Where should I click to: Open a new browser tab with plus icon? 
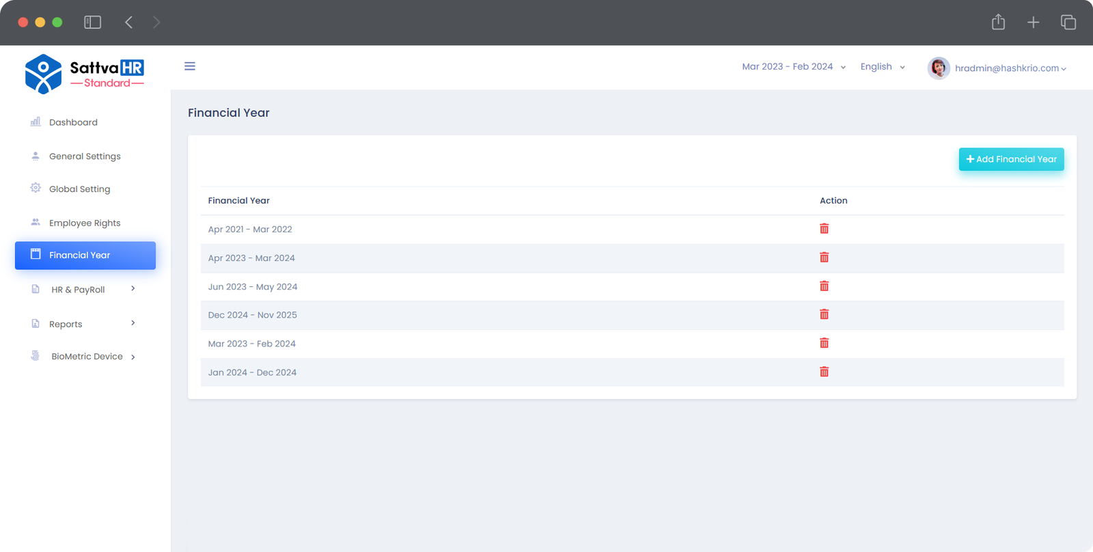tap(1033, 23)
